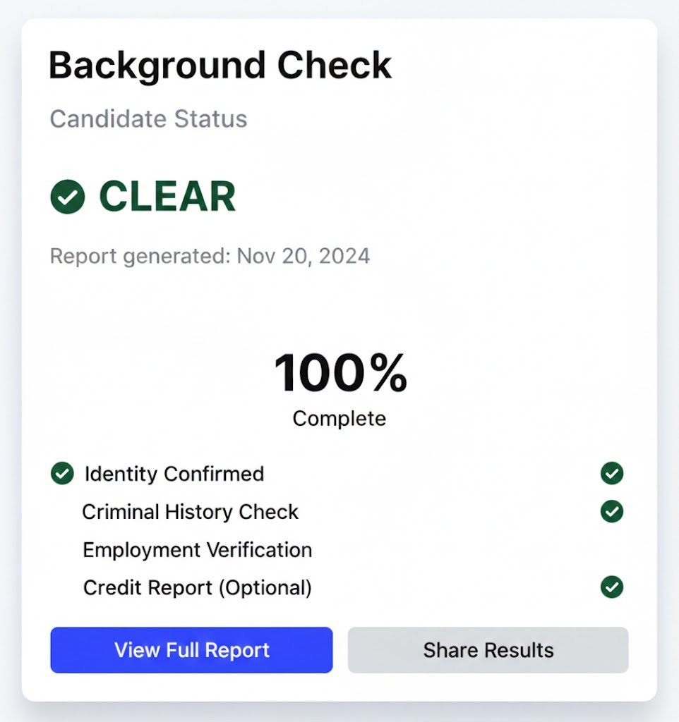
Task: Select the Credit Report label text
Action: (x=148, y=587)
